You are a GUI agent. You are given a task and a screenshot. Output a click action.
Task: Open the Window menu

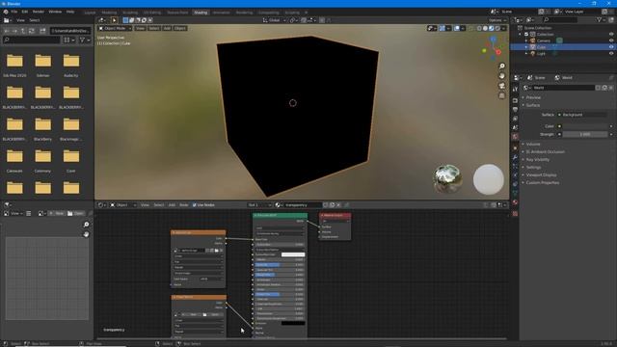pos(55,12)
